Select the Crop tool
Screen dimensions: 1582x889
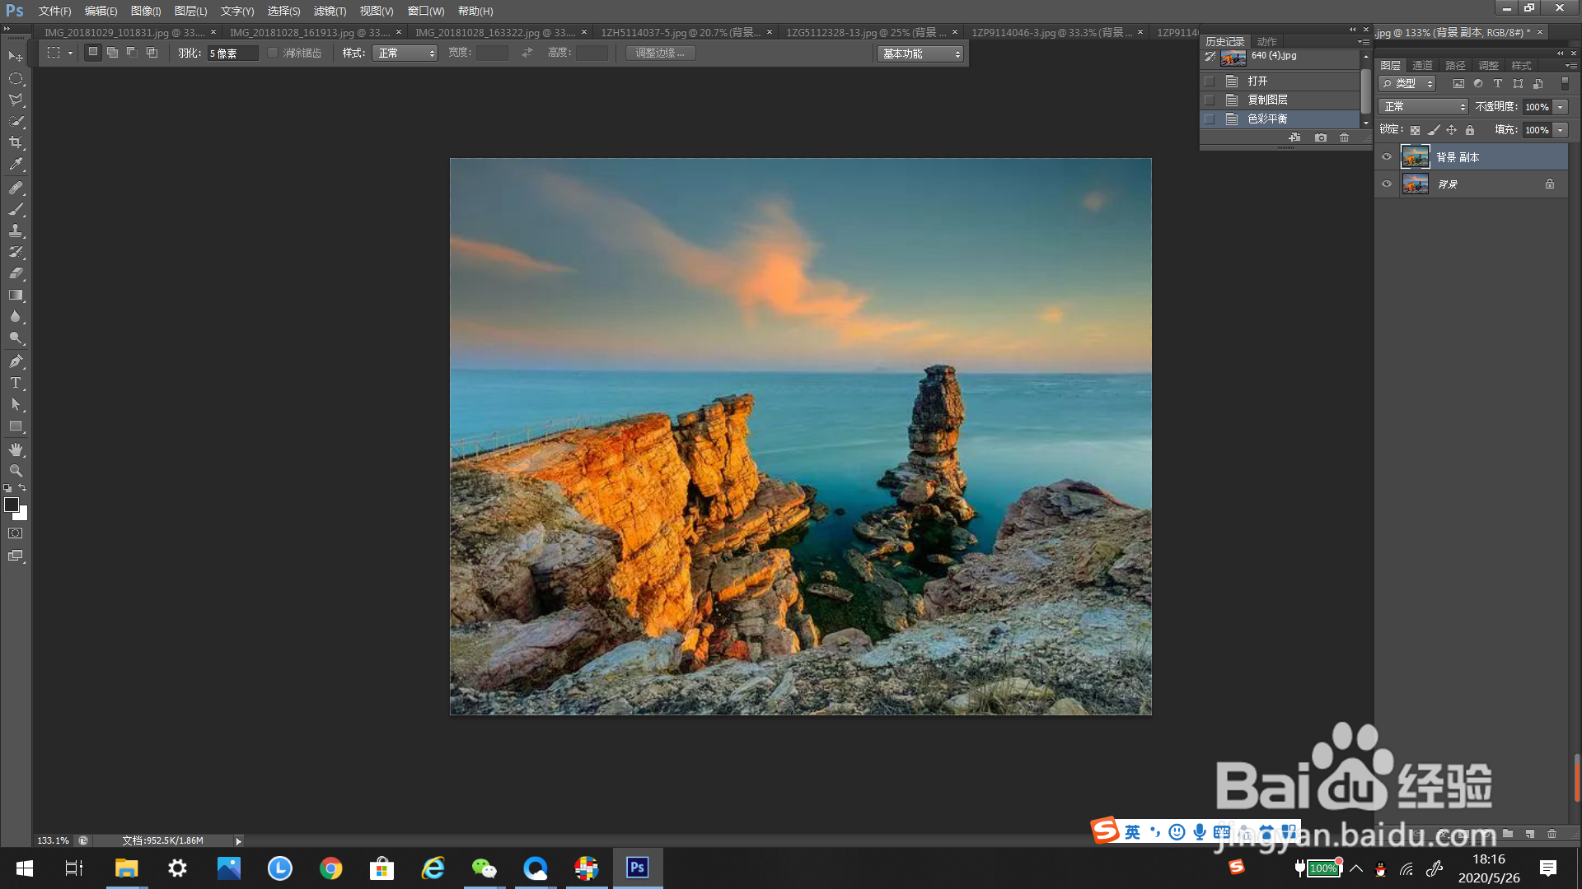tap(16, 142)
